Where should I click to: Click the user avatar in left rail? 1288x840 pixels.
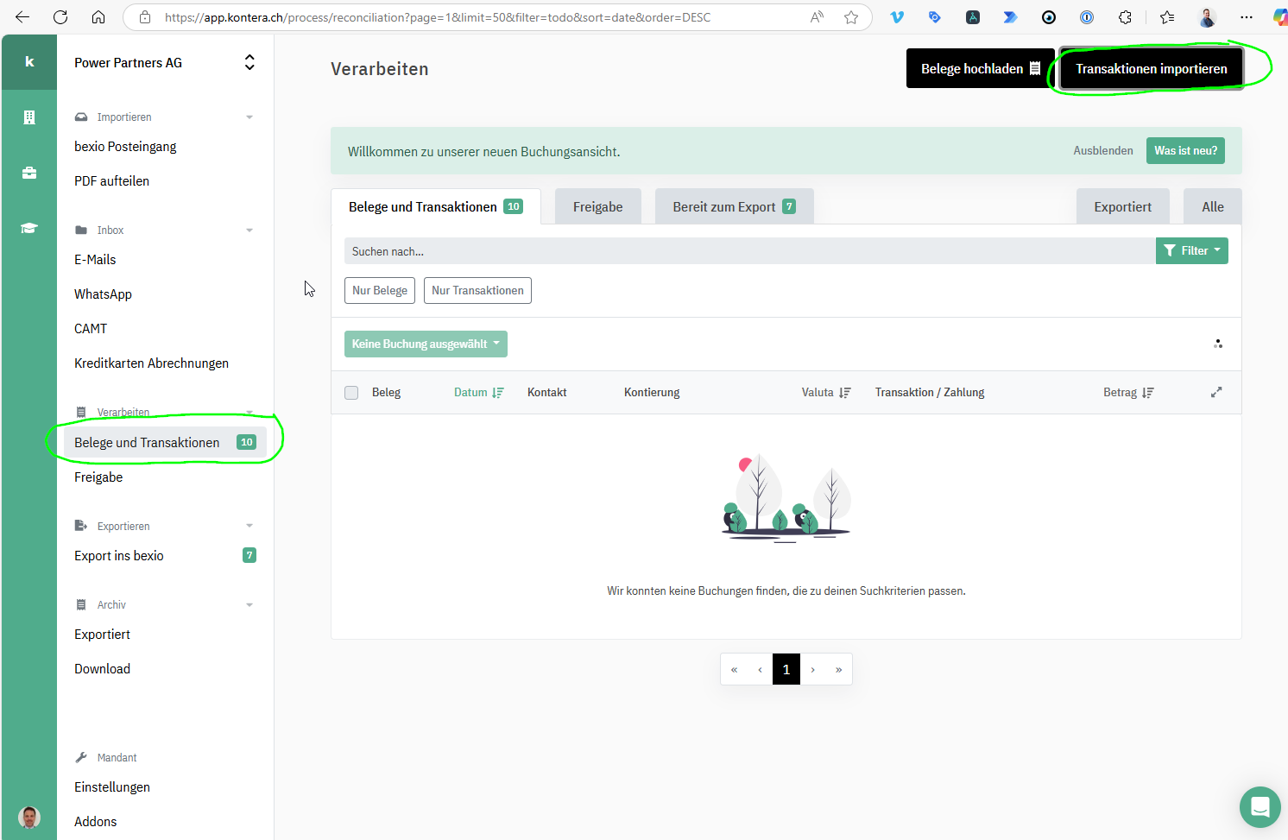[x=29, y=817]
